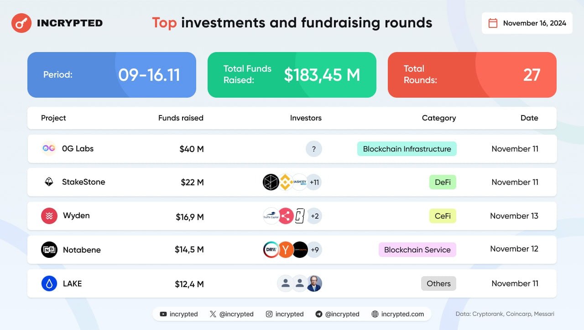Select the DeFi category tag

coord(443,182)
